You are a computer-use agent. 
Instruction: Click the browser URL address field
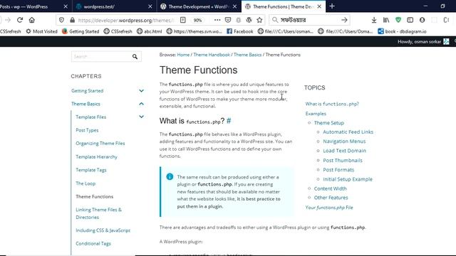pos(125,20)
